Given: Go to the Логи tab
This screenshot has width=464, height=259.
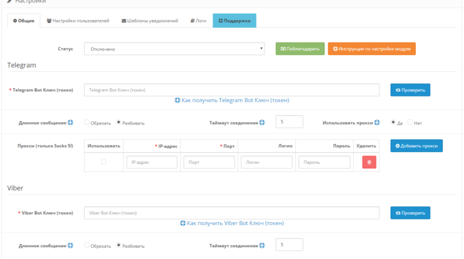Looking at the screenshot, I should pyautogui.click(x=198, y=21).
